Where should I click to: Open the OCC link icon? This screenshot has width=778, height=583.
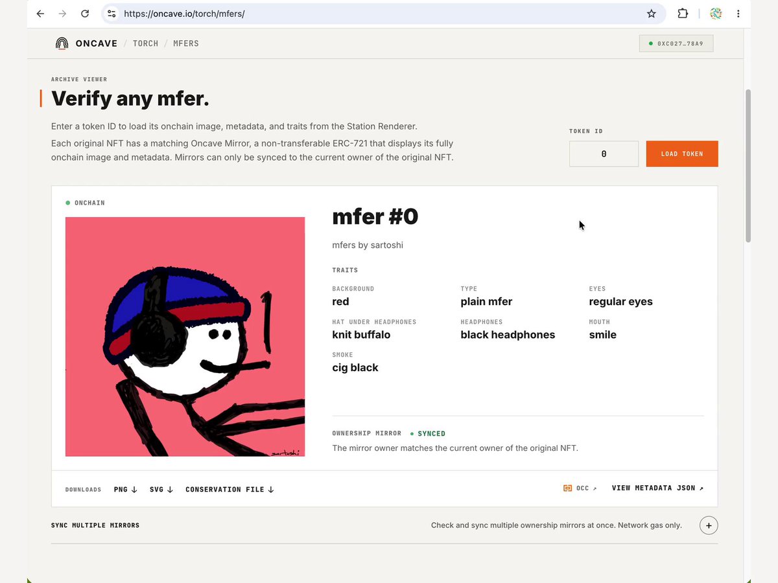580,488
